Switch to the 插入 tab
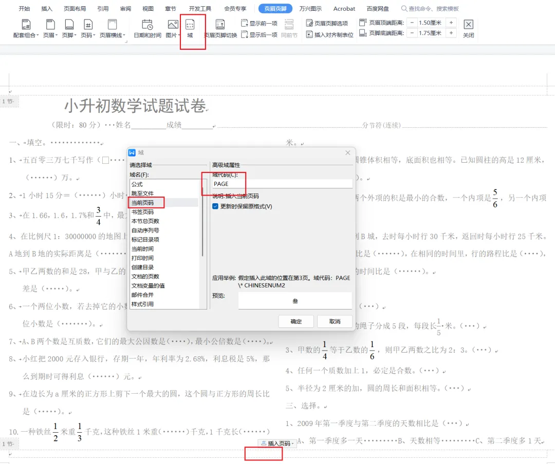Screen dimensions: 555x464 tap(47, 9)
